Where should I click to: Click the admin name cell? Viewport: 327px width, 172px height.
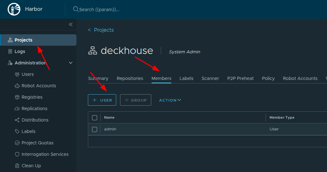pyautogui.click(x=110, y=129)
